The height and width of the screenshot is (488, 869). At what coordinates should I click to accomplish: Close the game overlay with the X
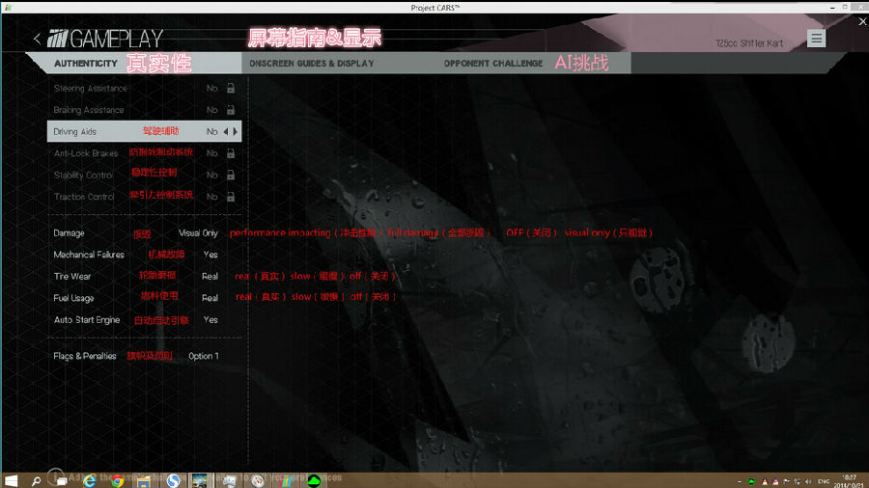862,21
